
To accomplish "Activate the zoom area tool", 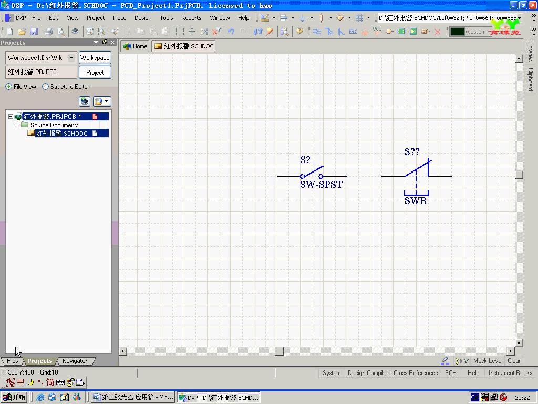I will (x=102, y=32).
